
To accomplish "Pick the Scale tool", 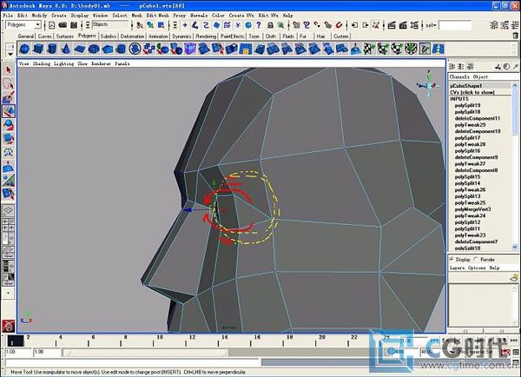I will click(x=9, y=138).
